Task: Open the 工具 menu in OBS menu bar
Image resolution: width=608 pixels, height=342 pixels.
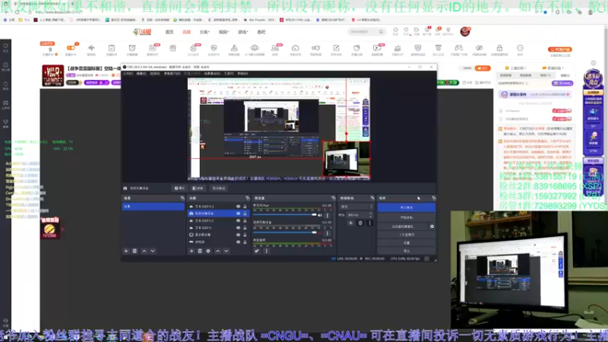Action: tap(229, 74)
